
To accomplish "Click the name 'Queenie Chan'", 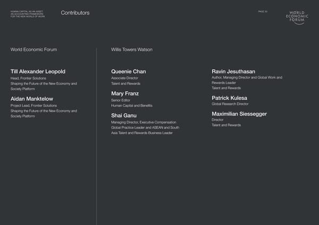I will (x=128, y=72).
